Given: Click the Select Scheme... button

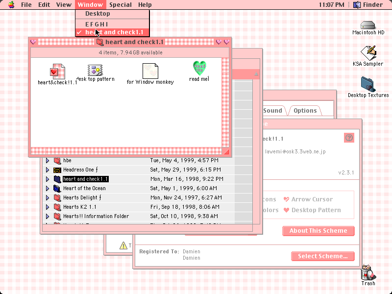Looking at the screenshot, I should [323, 256].
